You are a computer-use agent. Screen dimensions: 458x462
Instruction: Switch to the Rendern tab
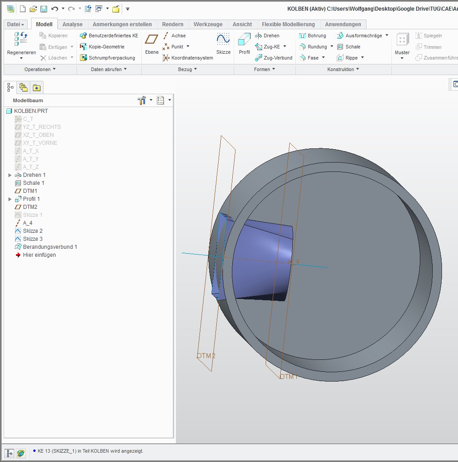(173, 24)
